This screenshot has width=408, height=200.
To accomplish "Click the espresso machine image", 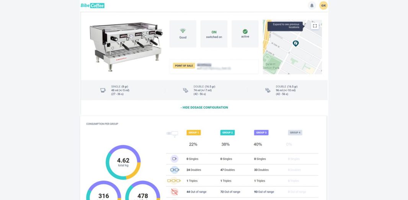I will pyautogui.click(x=126, y=47).
